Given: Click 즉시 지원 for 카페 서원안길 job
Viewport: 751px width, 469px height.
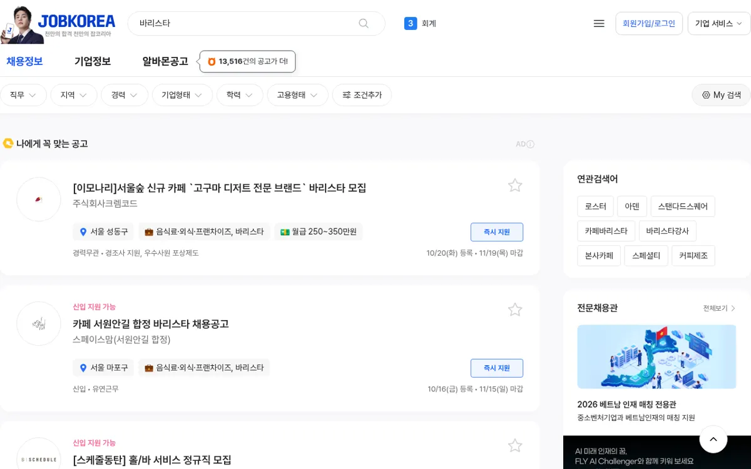Looking at the screenshot, I should click(x=497, y=368).
